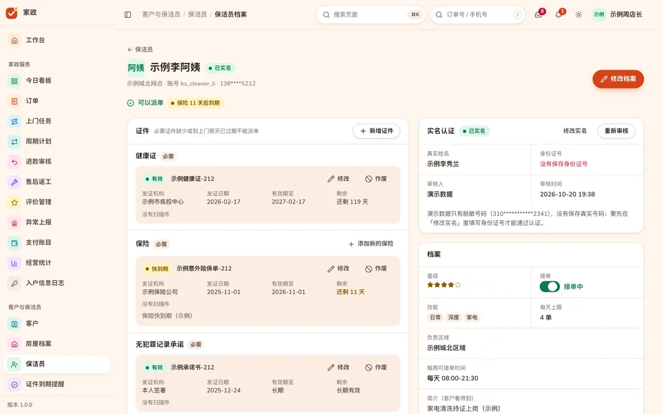662x414 pixels.
Task: Open the inbox icon with badge 8
Action: point(539,14)
